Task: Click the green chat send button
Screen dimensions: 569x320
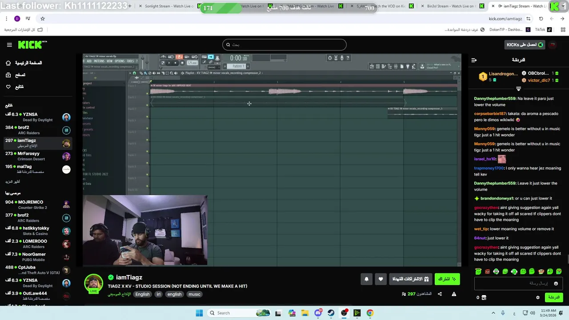Action: click(x=554, y=297)
